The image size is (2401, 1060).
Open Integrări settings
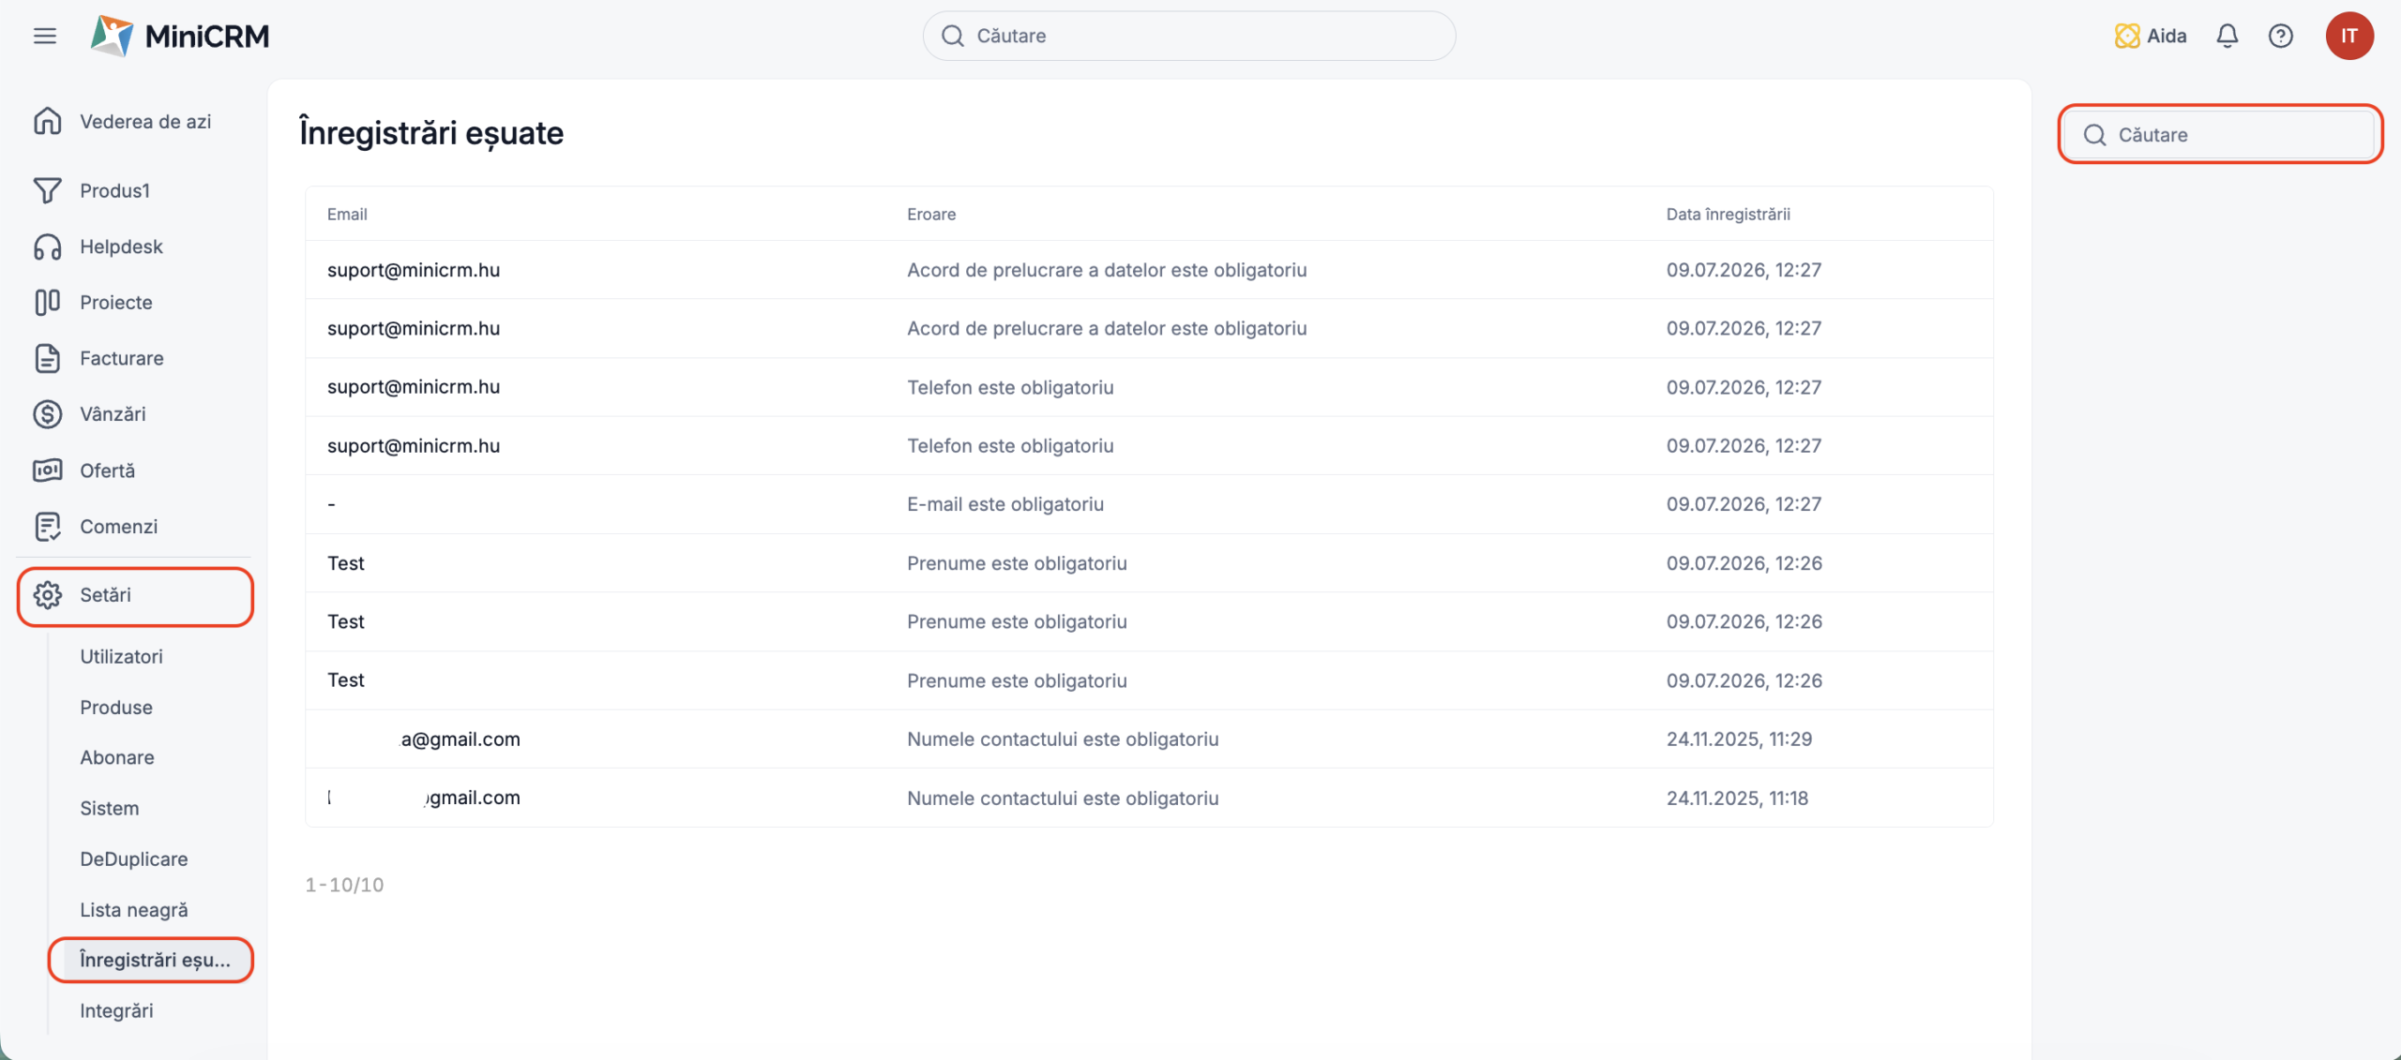coord(116,1010)
